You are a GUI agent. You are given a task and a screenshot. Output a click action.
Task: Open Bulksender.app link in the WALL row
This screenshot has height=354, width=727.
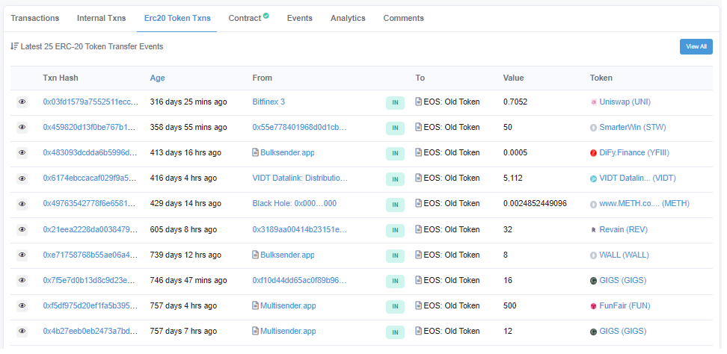click(x=287, y=255)
